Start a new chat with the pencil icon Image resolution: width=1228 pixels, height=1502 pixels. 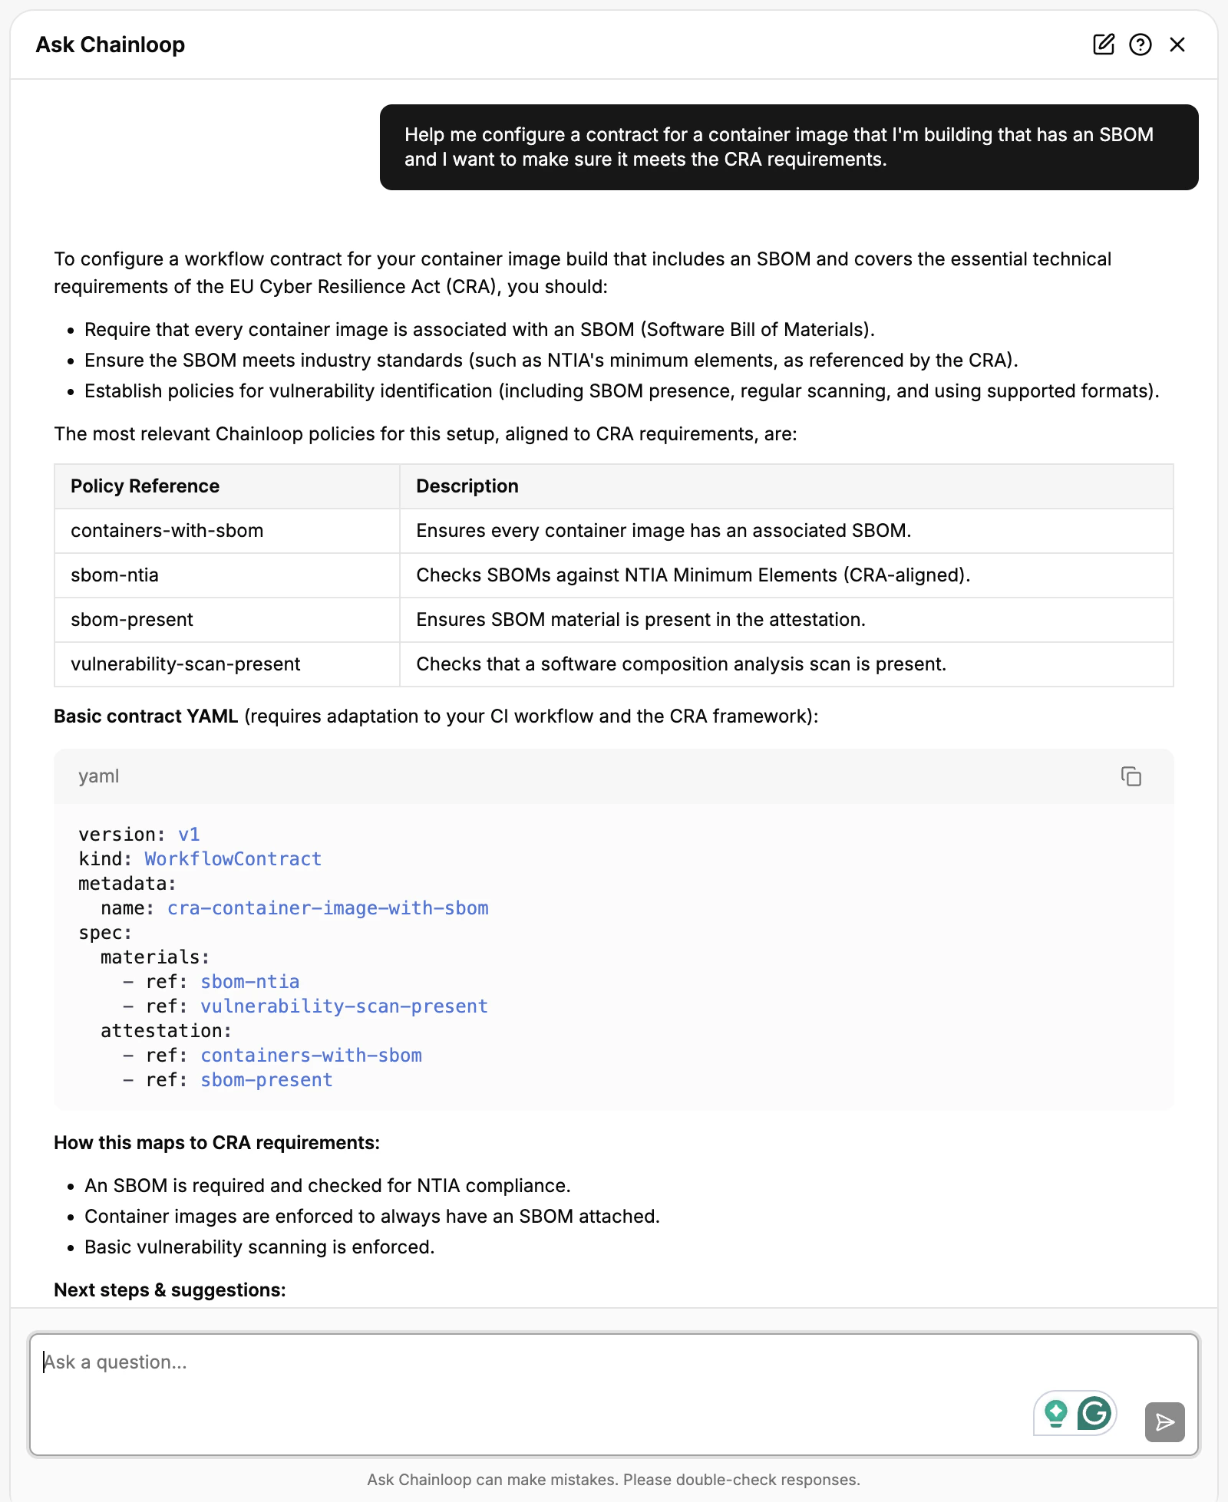tap(1104, 44)
